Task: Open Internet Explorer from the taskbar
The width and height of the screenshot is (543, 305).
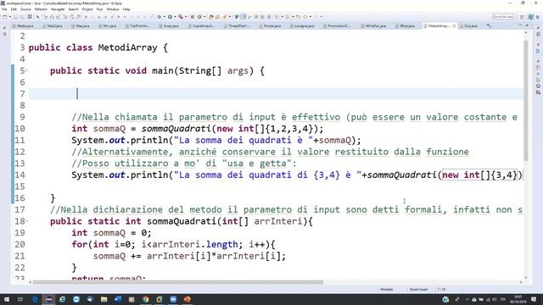Action: (x=62, y=299)
